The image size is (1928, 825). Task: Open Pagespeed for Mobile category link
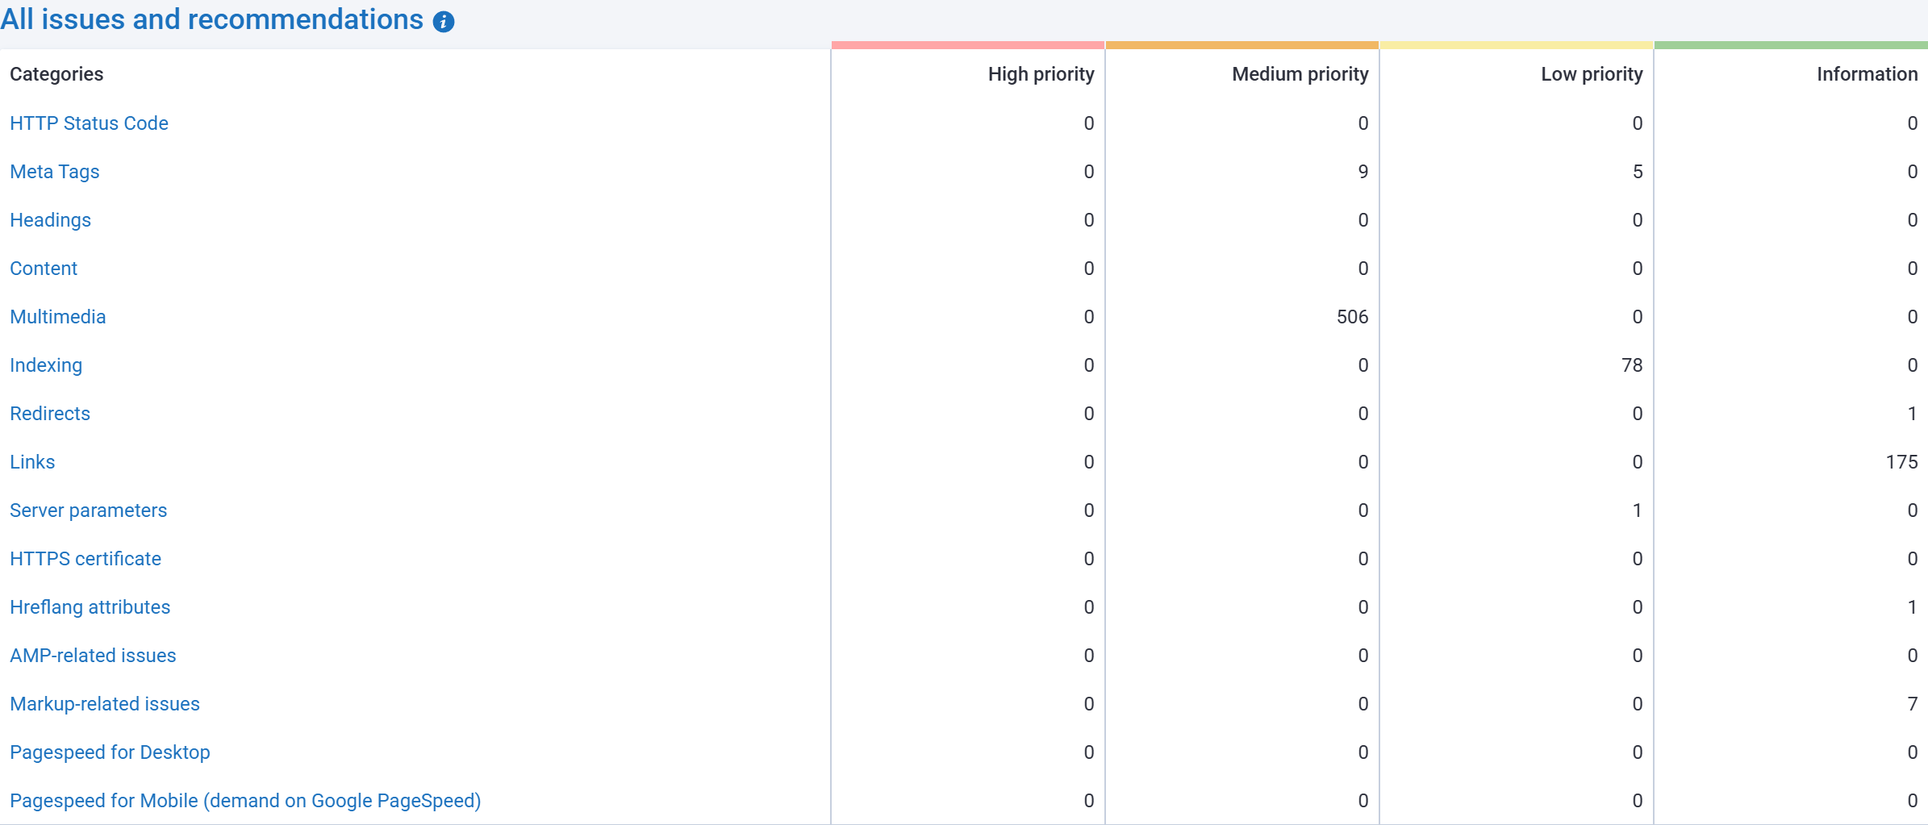[x=245, y=801]
